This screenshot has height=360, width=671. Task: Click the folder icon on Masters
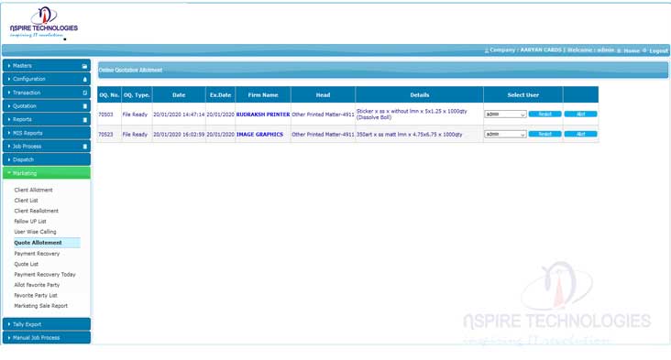point(84,66)
